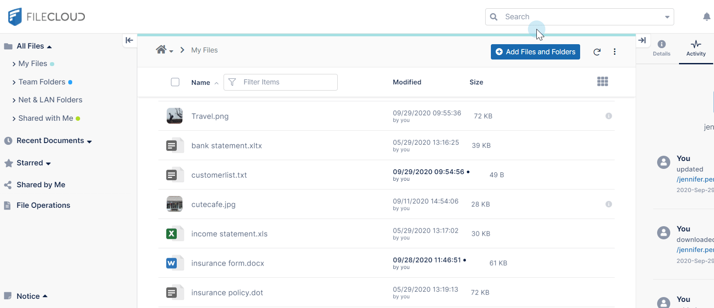714x308 pixels.
Task: Collapse the right details panel
Action: (x=642, y=40)
